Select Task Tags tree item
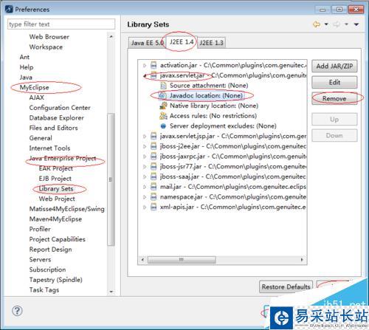Image resolution: width=369 pixels, height=330 pixels. pyautogui.click(x=44, y=290)
